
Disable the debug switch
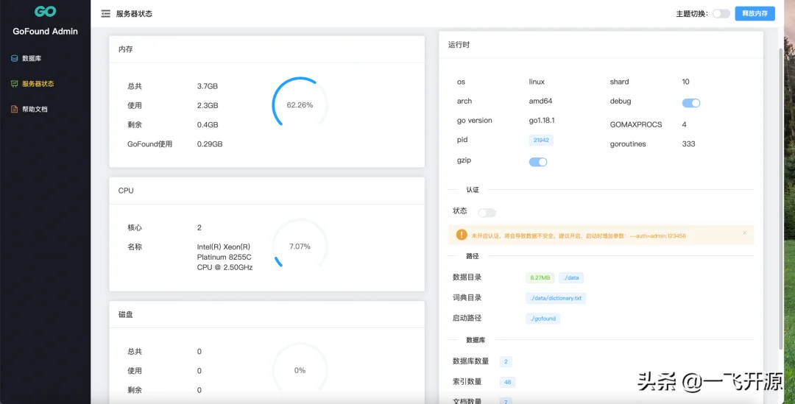pyautogui.click(x=691, y=103)
